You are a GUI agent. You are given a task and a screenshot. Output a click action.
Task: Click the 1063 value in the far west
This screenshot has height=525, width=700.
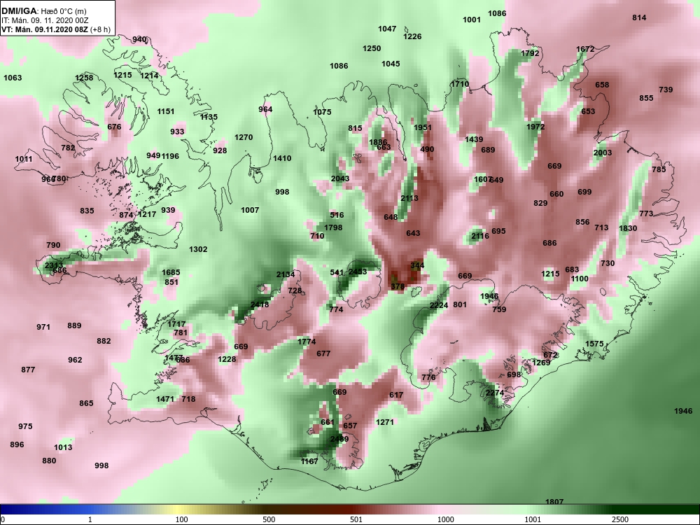click(13, 78)
